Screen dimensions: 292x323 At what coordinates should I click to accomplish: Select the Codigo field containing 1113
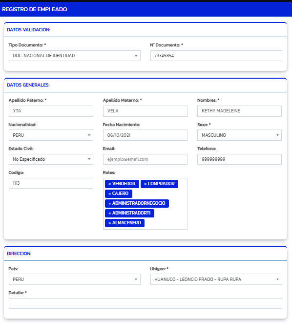[x=51, y=183]
